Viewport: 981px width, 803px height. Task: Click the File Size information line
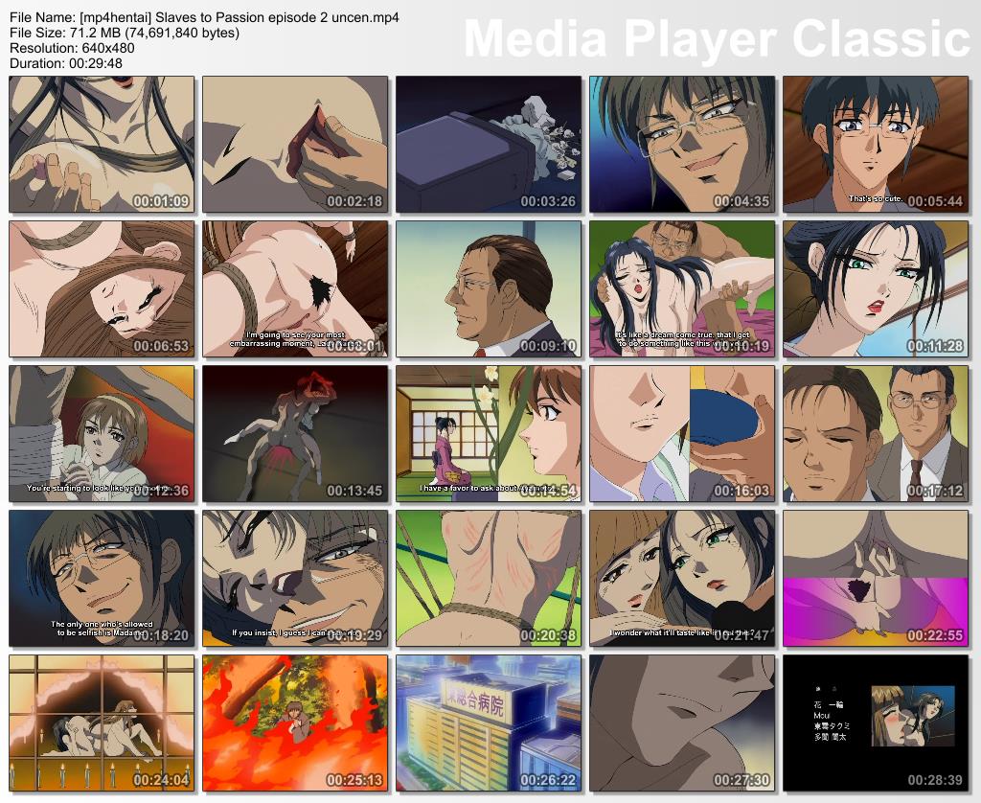pos(125,33)
